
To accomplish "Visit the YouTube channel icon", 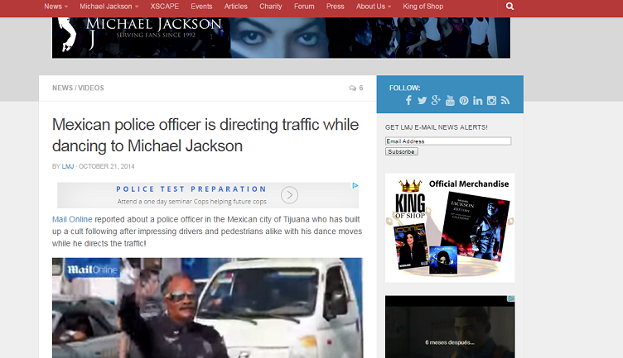I will pos(450,101).
